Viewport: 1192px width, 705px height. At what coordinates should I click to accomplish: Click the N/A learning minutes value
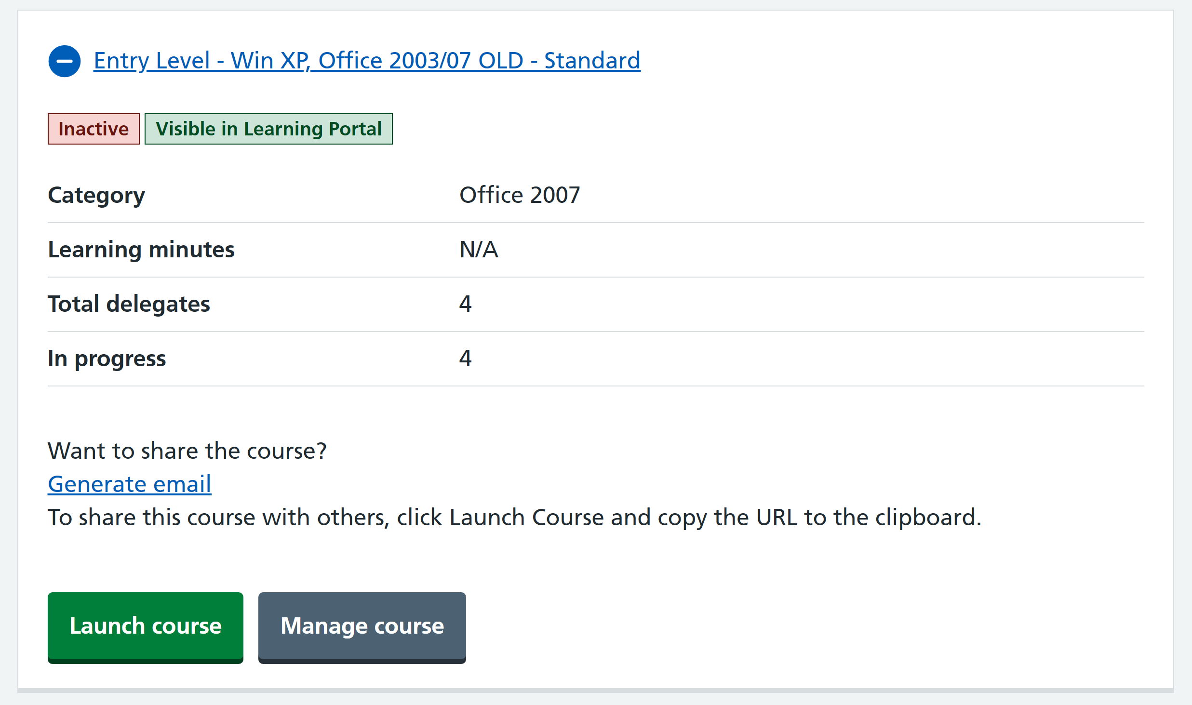click(x=478, y=250)
